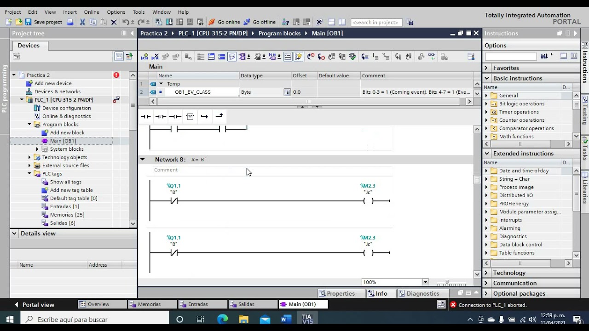589x331 pixels.
Task: Expand the Technology objects folder
Action: coord(29,157)
